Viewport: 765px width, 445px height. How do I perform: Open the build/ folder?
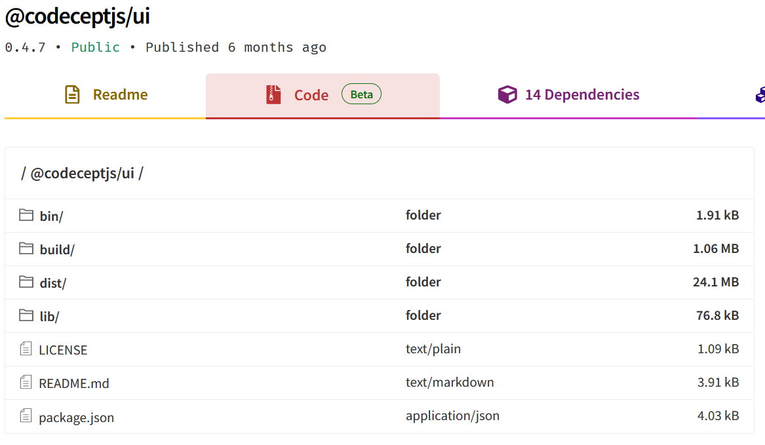(57, 249)
